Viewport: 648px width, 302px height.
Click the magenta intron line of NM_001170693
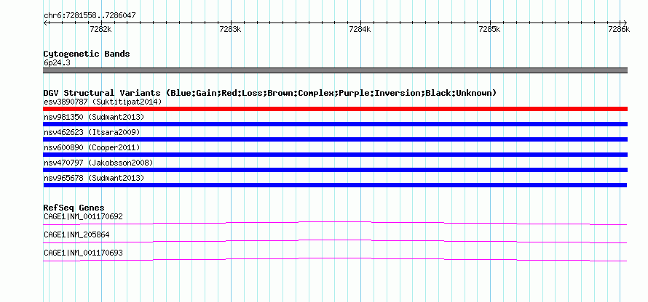tap(335, 259)
